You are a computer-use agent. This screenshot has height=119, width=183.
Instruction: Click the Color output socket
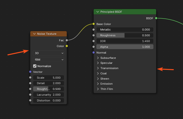click(x=67, y=46)
